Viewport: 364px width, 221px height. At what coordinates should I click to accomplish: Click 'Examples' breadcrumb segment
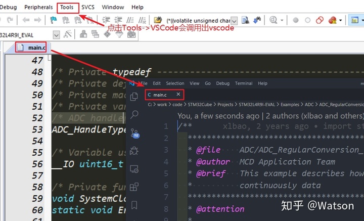click(x=290, y=105)
